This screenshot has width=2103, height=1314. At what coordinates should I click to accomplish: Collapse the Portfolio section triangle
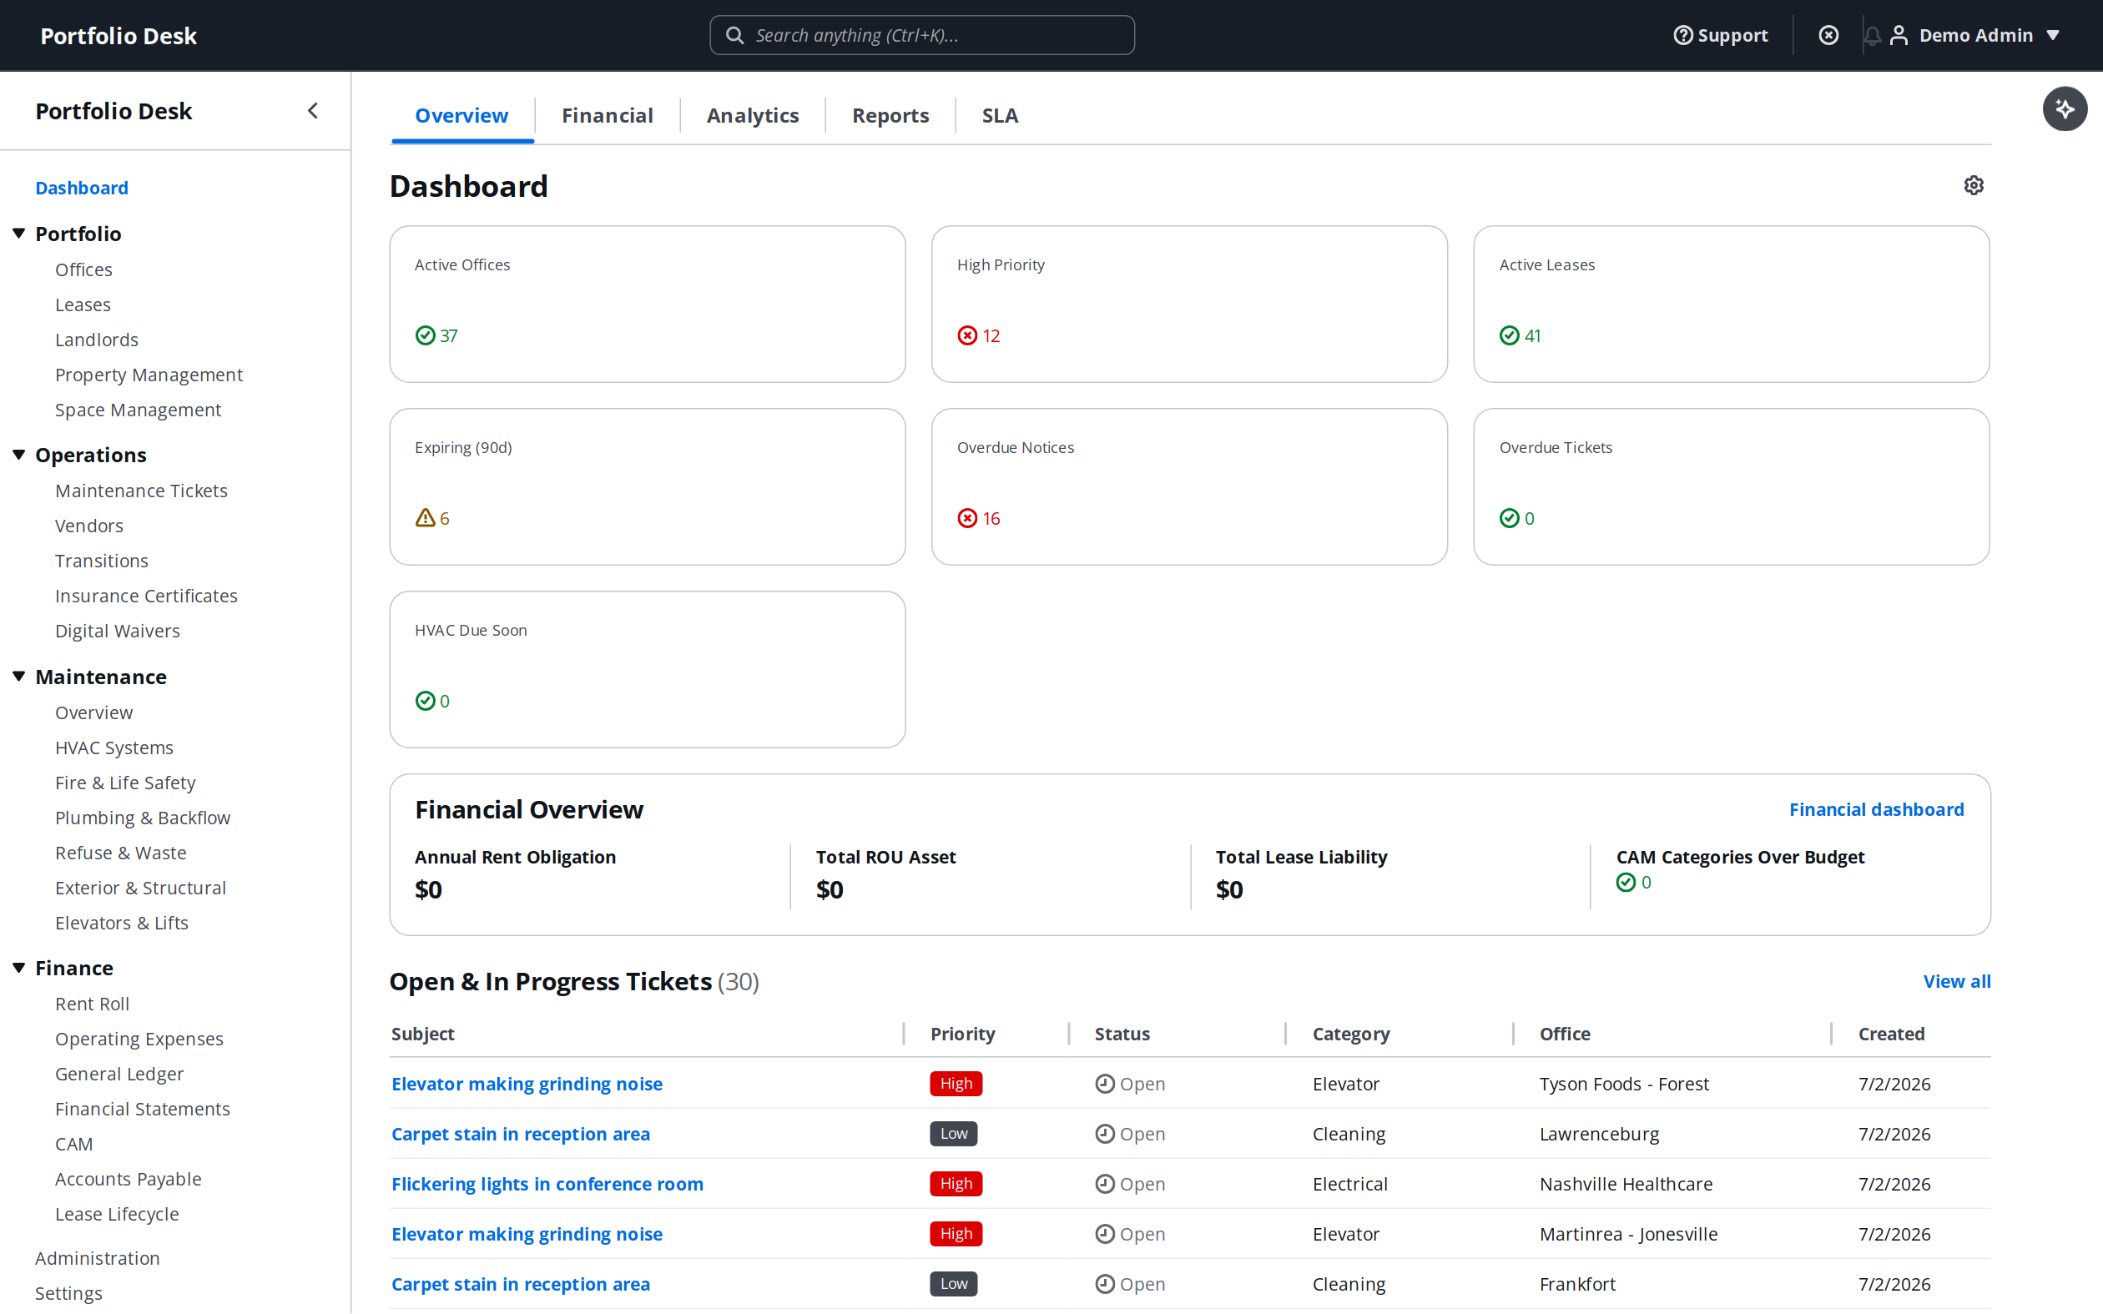pos(18,233)
